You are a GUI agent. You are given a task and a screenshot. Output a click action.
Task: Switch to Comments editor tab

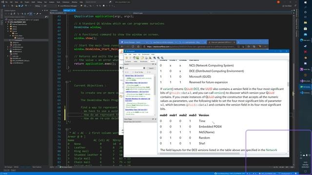click(54, 11)
